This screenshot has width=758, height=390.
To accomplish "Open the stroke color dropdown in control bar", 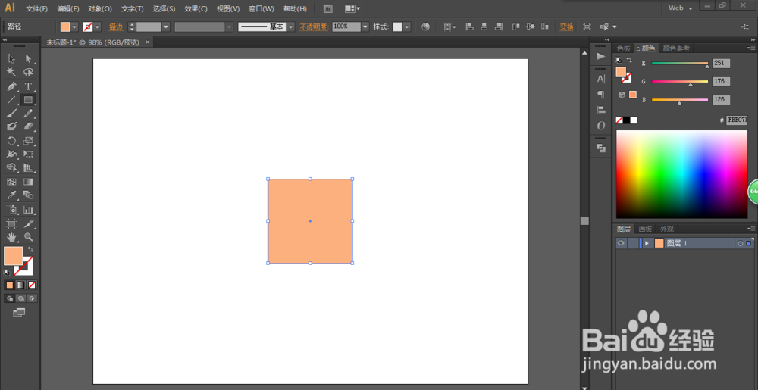I will click(x=97, y=27).
